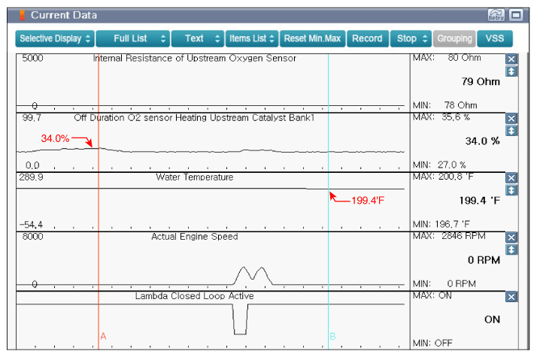Click the orange Current Data title icon
The width and height of the screenshot is (537, 357).
[23, 15]
